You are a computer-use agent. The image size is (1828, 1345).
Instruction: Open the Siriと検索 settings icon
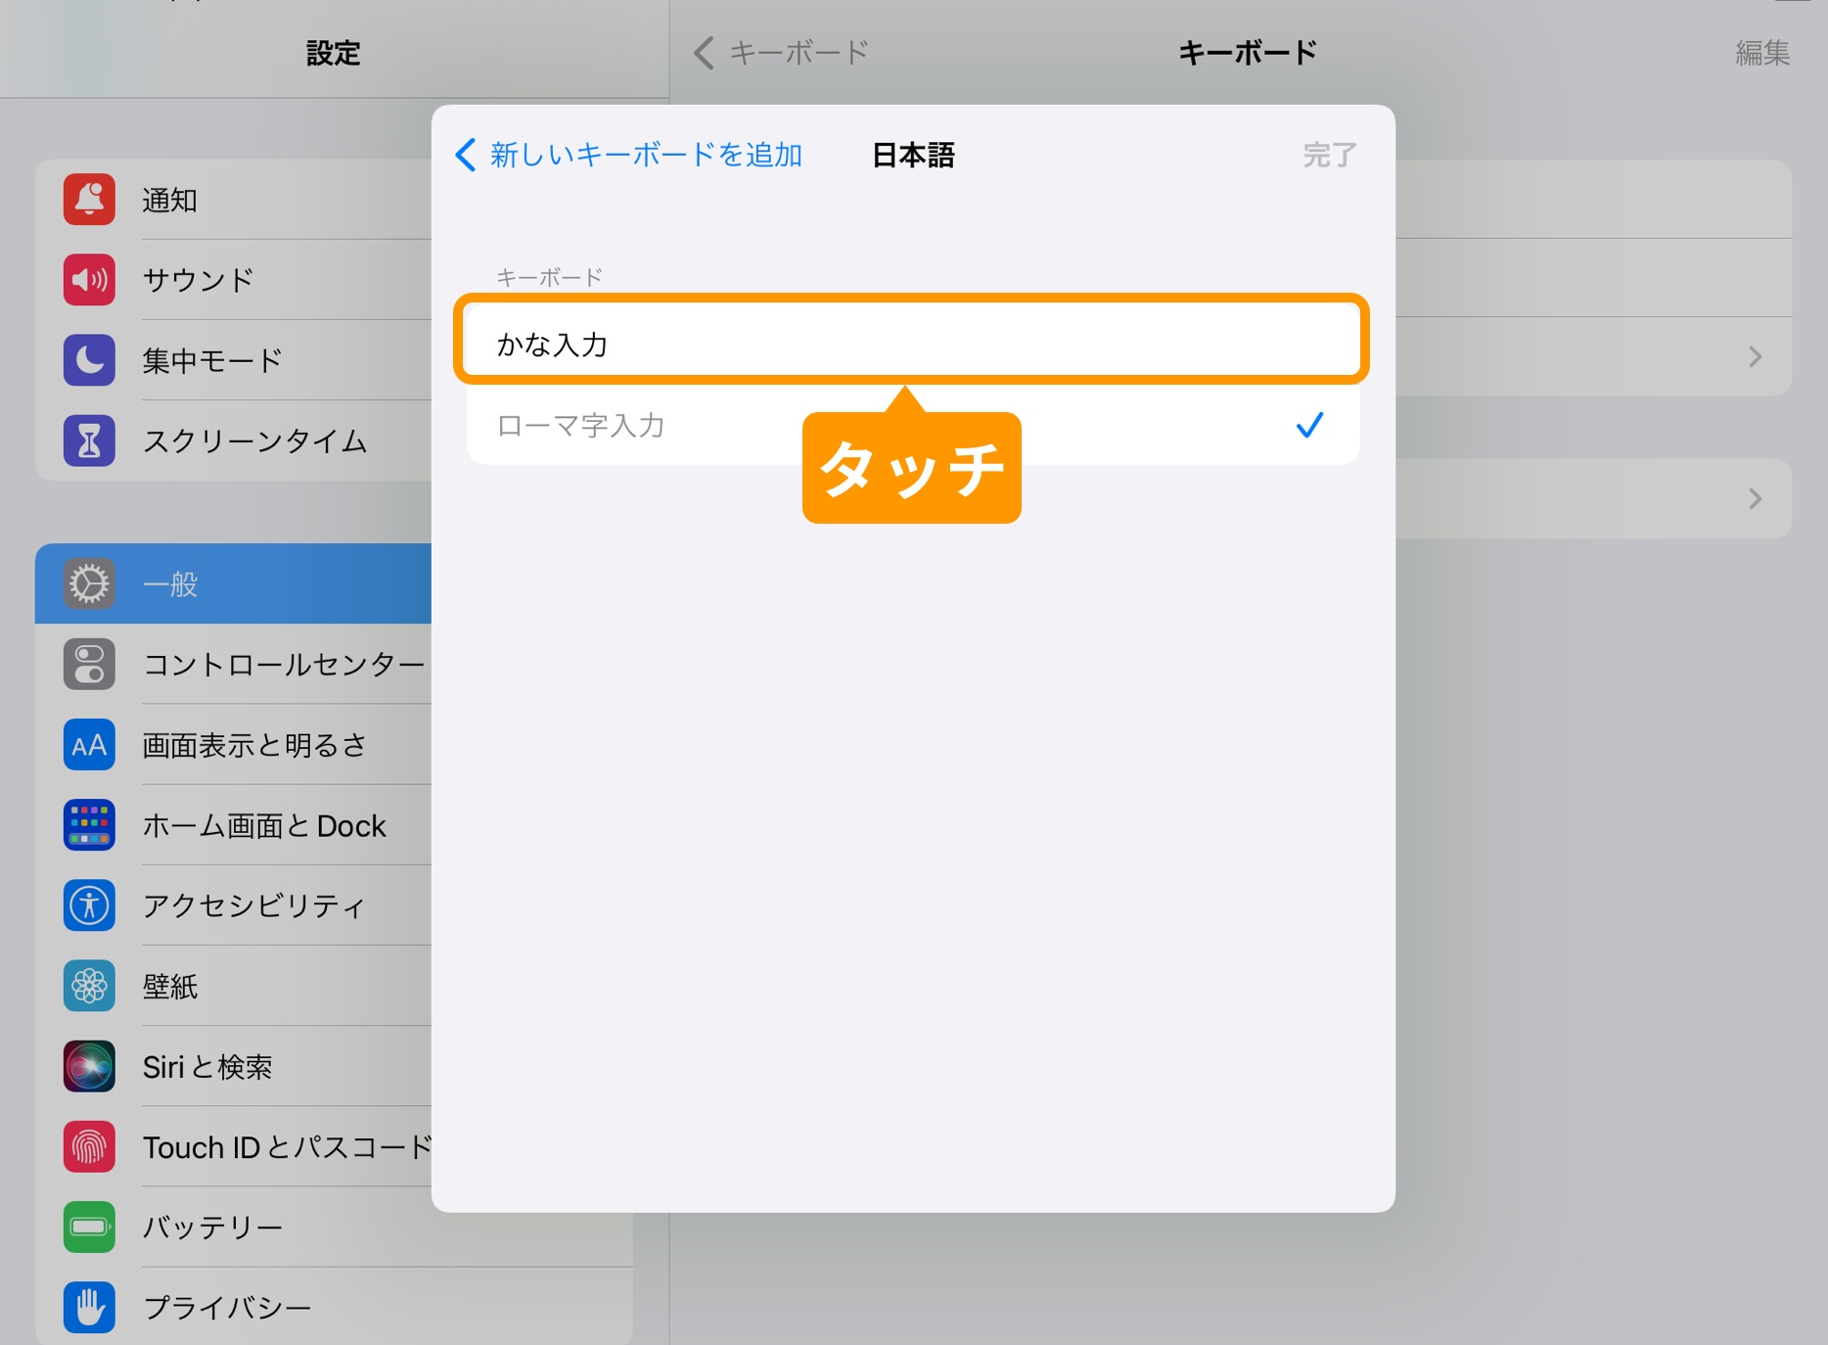point(89,1067)
